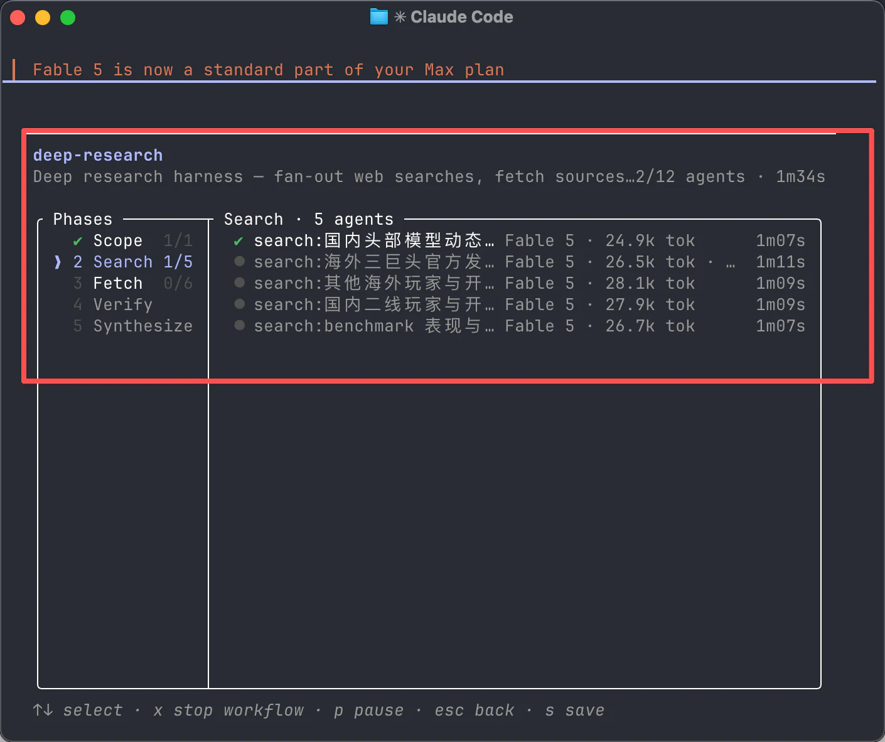Screen dimensions: 885x742
Task: Select the Scope phase row
Action: (132, 240)
